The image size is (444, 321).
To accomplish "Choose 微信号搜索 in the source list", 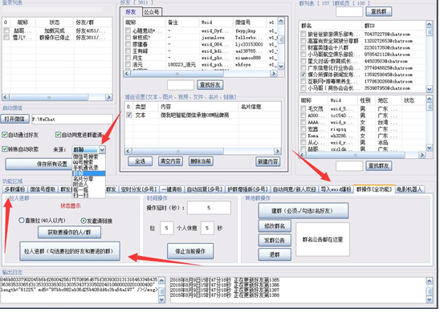I will click(86, 156).
